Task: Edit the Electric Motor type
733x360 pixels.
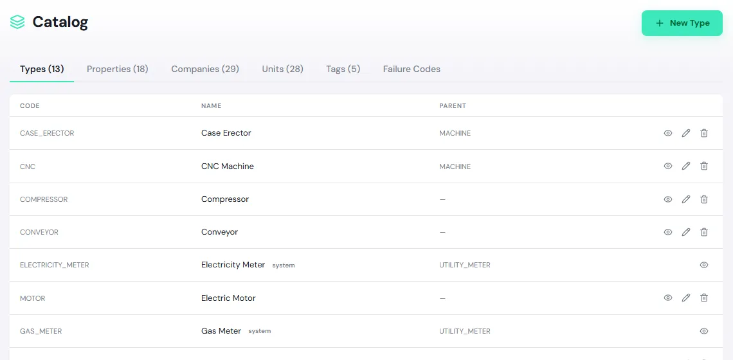Action: [686, 298]
